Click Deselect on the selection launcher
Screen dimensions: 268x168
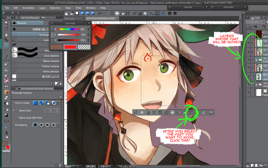136,112
